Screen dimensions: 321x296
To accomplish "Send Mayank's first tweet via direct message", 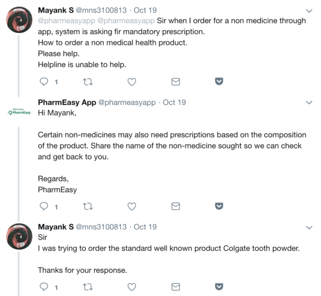I will click(x=176, y=81).
